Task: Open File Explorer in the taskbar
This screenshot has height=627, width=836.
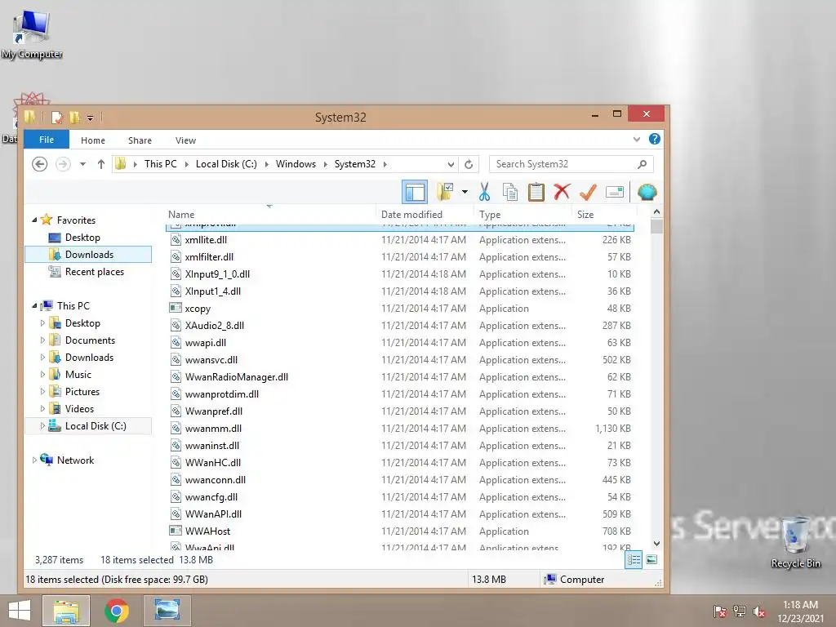Action: coord(66,611)
